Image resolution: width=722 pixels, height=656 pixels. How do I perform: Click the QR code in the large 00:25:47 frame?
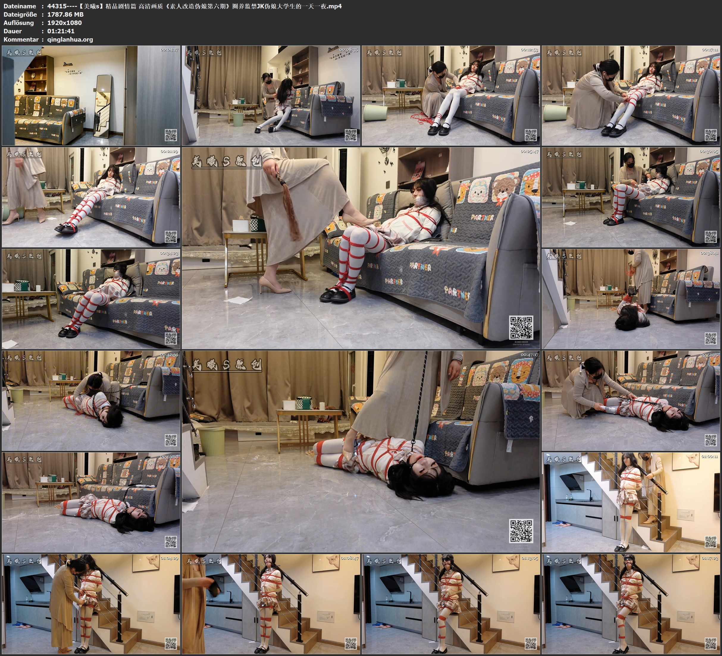521,327
